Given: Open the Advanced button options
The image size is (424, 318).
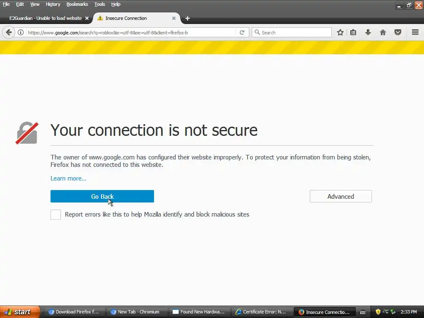Looking at the screenshot, I should [341, 196].
